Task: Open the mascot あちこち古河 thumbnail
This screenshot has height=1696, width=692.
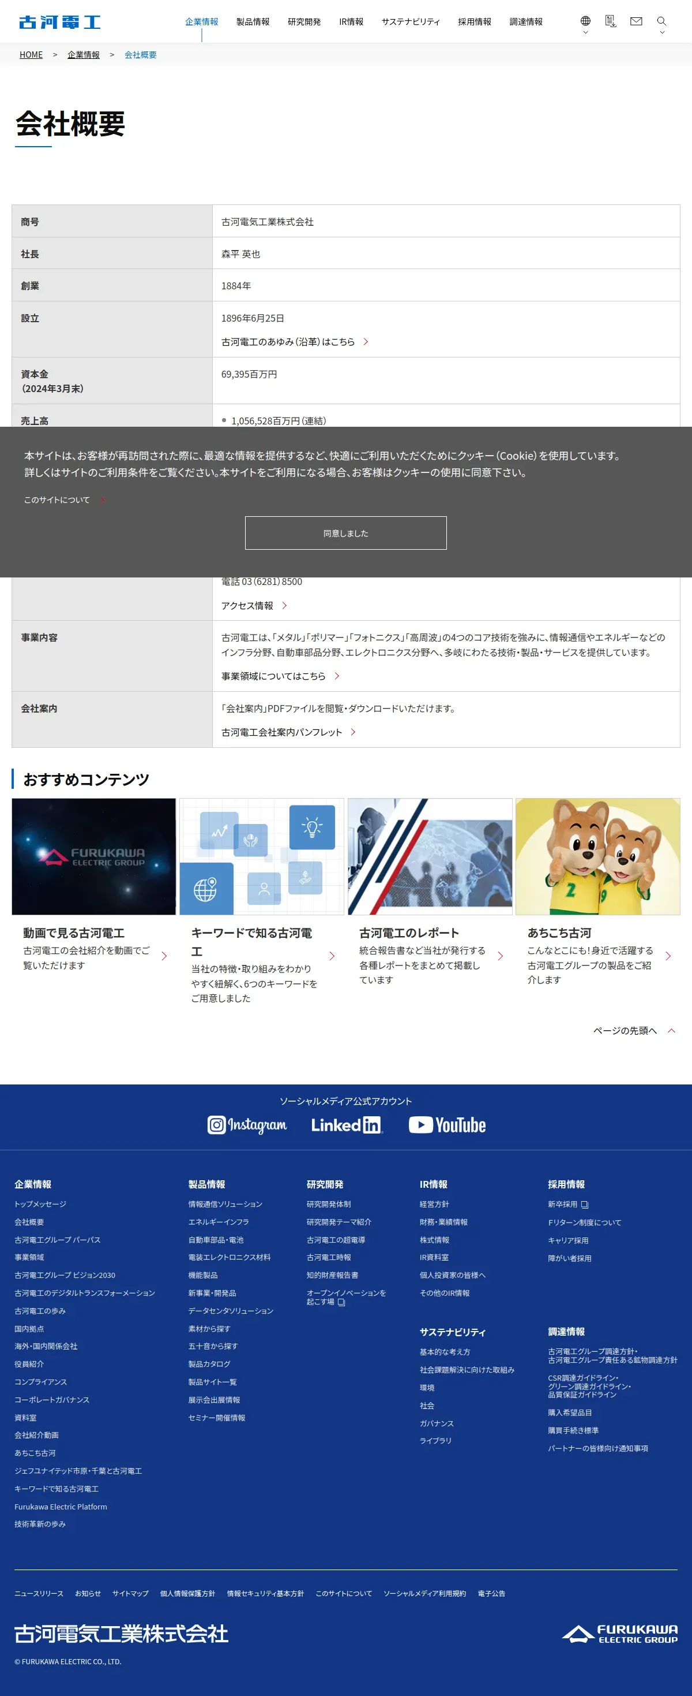Action: [597, 856]
